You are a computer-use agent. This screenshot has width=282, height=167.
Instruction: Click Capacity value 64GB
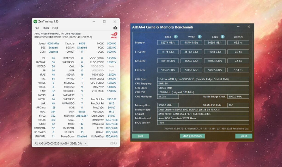click(82, 43)
